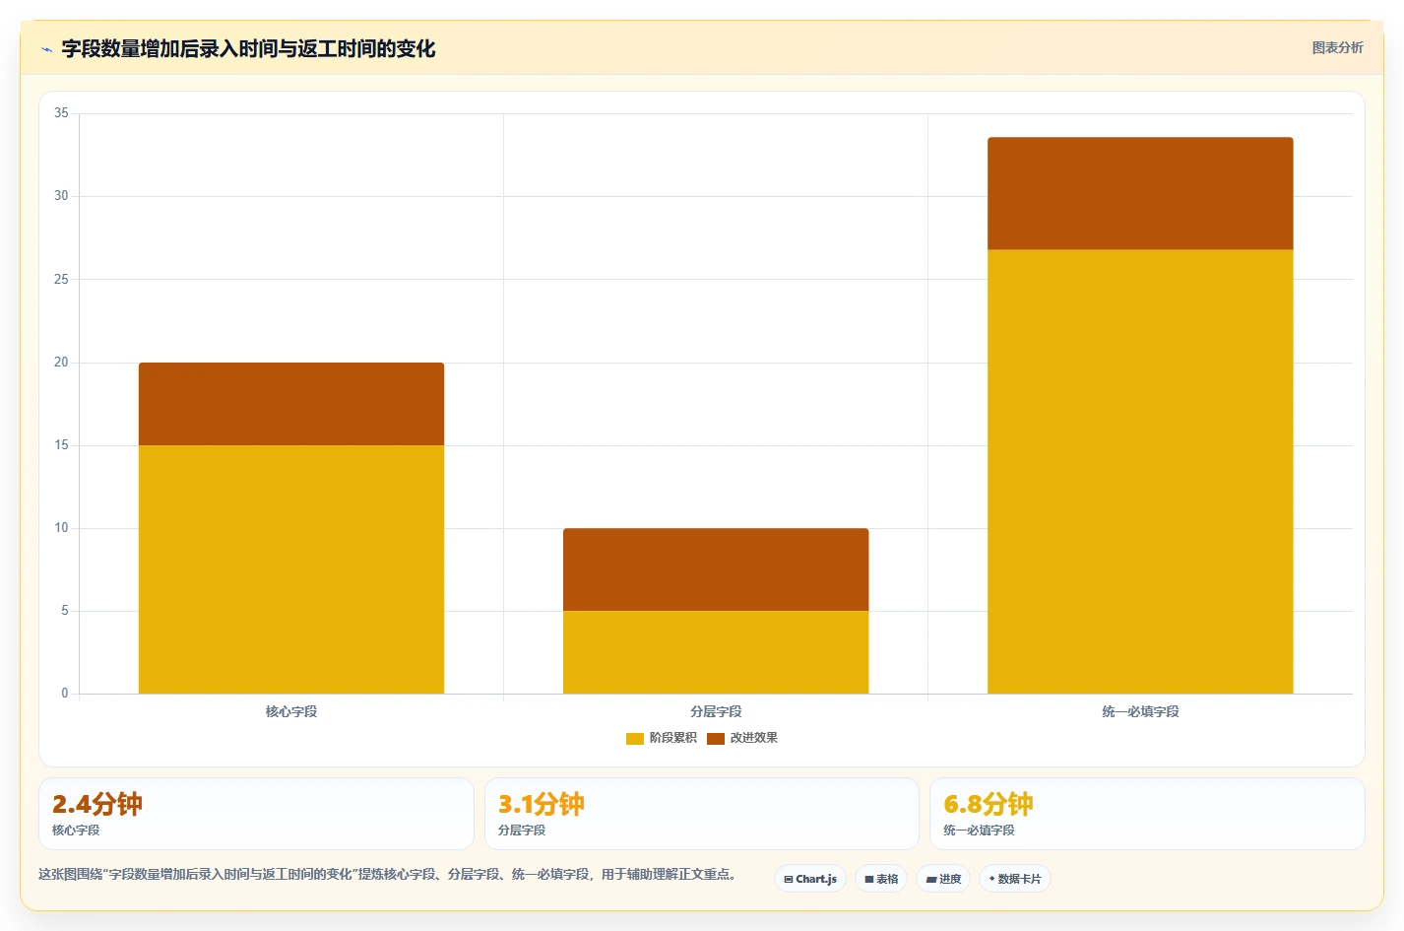Click the lightning icon beside the chart title
The image size is (1404, 931).
pos(46,49)
